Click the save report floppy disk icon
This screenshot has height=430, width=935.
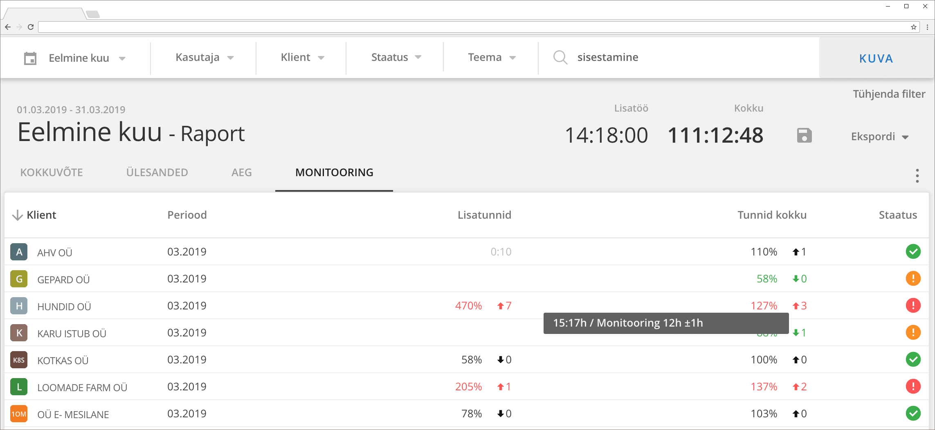click(804, 135)
